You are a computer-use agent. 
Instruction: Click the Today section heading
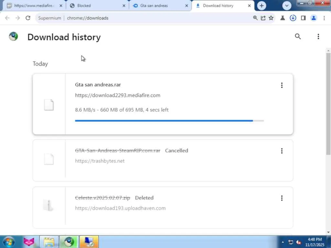40,64
